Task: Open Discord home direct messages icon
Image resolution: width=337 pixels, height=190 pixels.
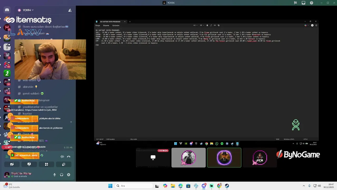Action: tap(7, 10)
